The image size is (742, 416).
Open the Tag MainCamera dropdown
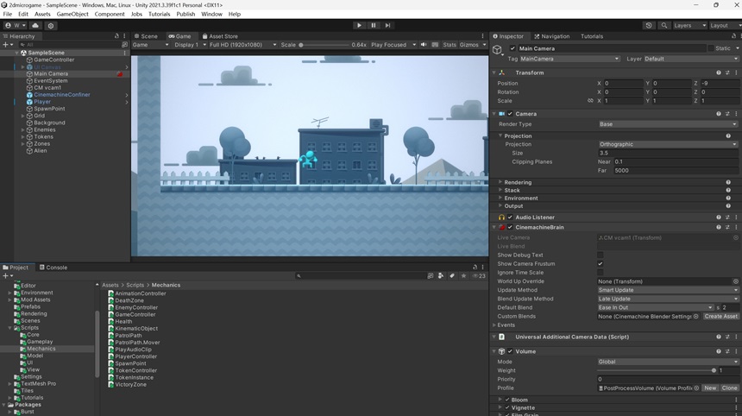569,59
